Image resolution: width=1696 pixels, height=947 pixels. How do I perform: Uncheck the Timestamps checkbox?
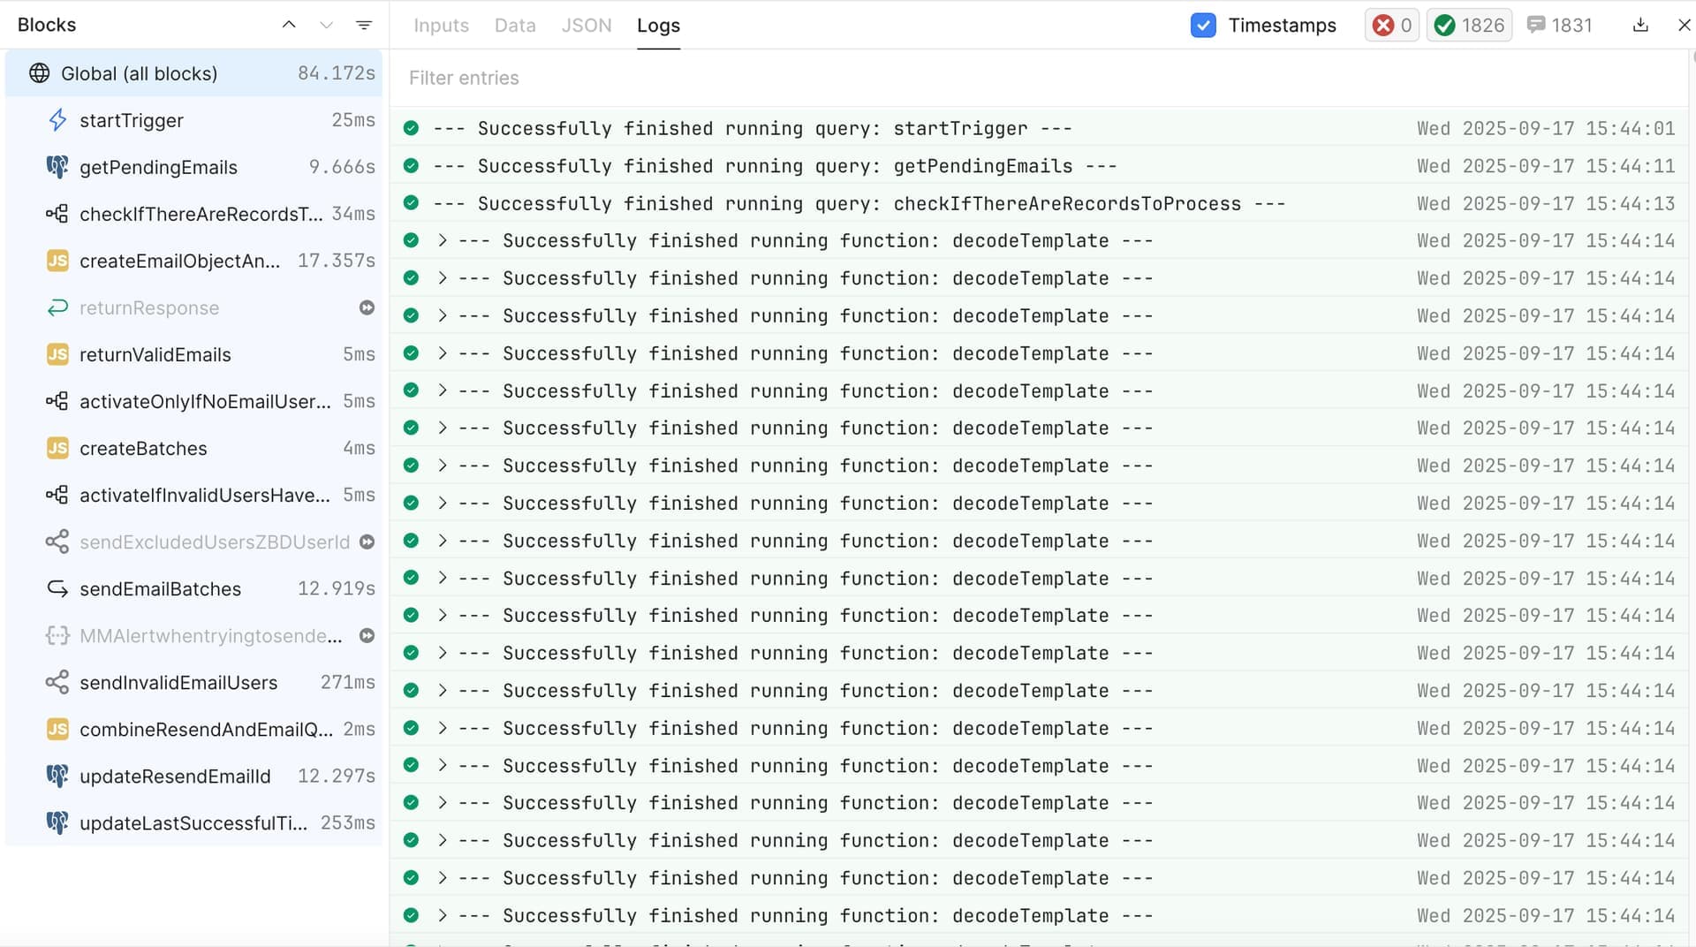coord(1203,25)
